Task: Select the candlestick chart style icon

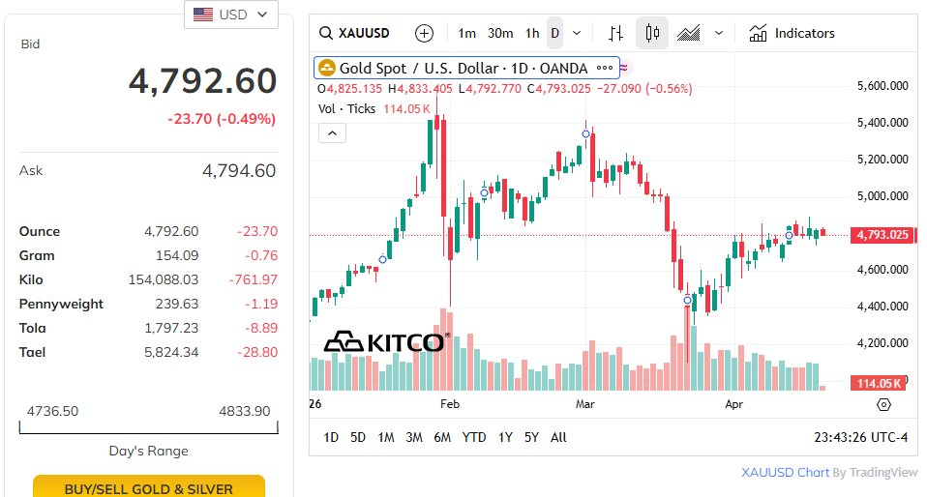Action: (652, 33)
